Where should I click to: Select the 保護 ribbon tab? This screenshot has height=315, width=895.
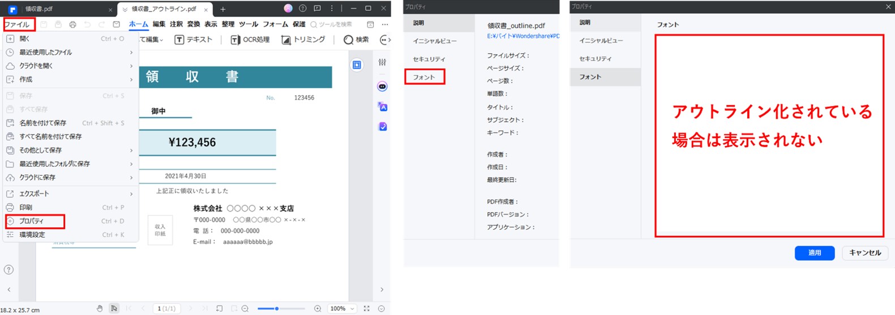point(299,24)
